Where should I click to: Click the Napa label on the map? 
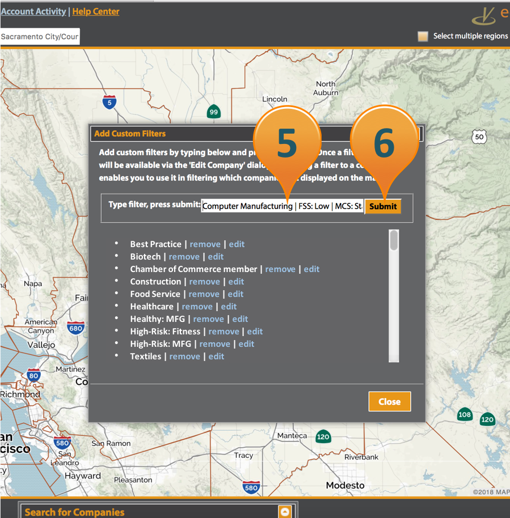point(33,284)
